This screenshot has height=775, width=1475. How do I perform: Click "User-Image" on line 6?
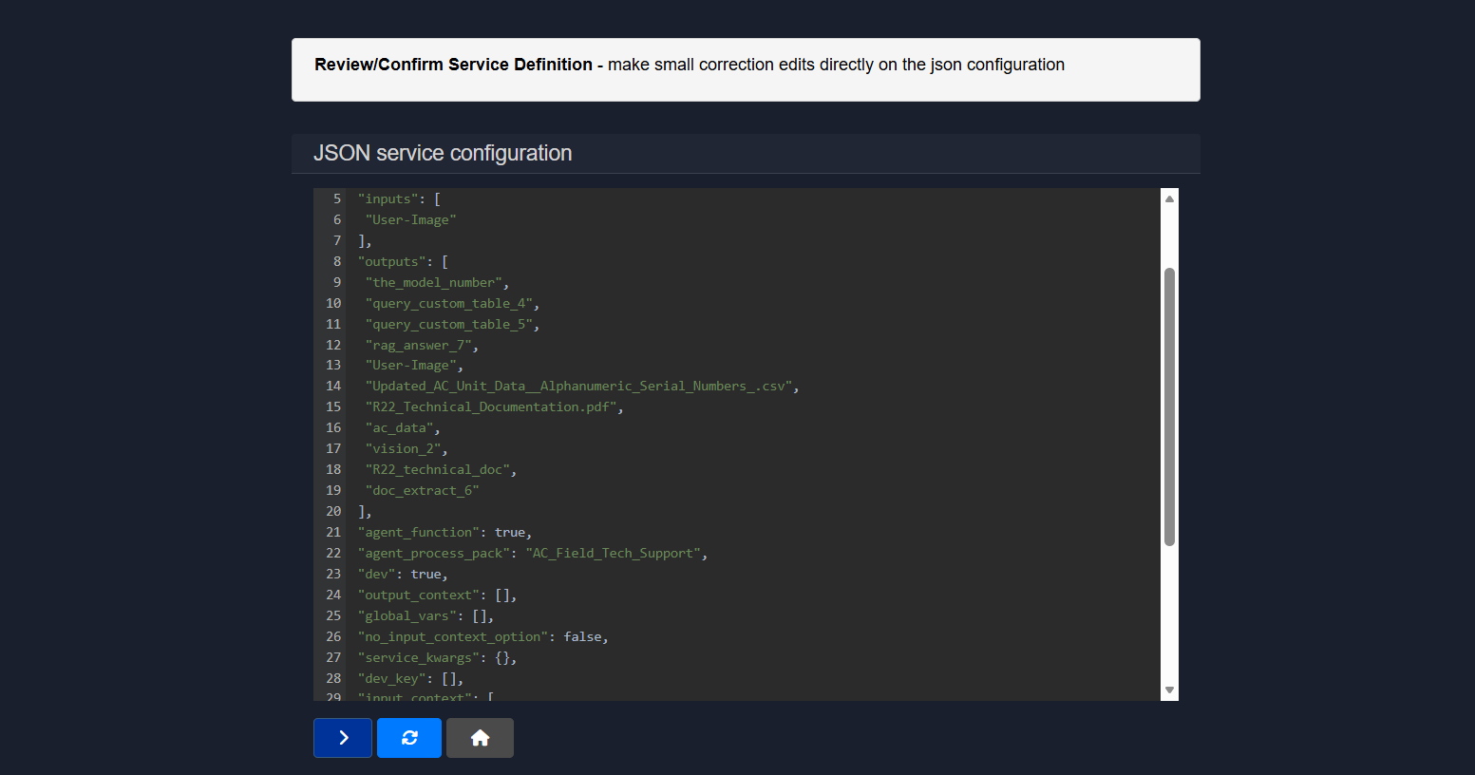(x=410, y=220)
